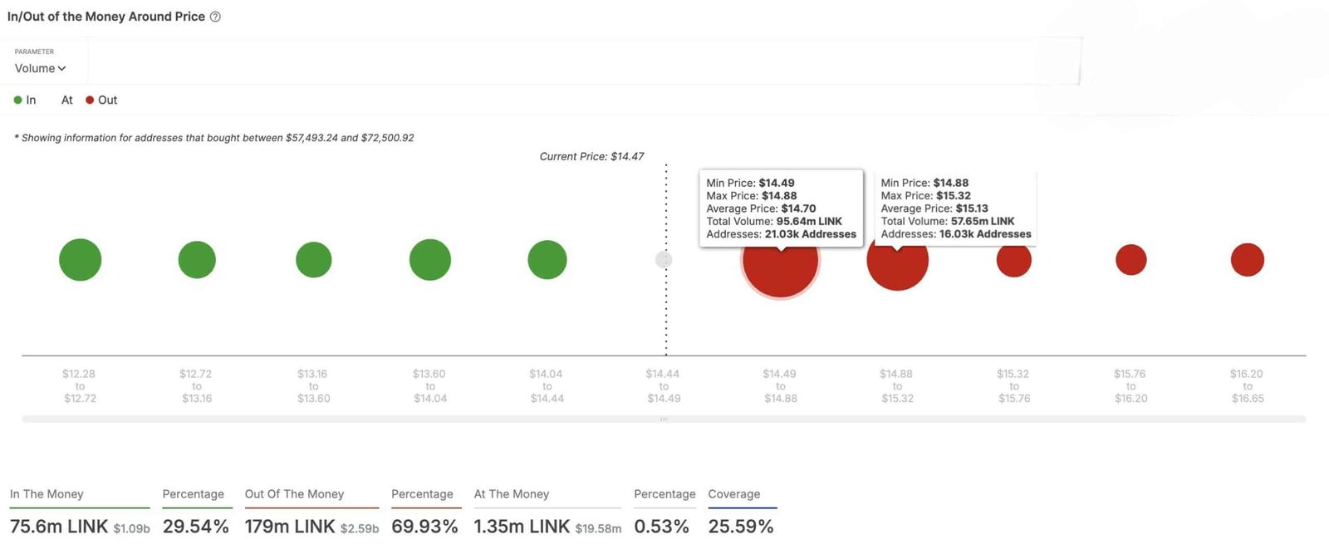1329x549 pixels.
Task: Click the green bubble for $13.16 to $13.60
Action: [x=314, y=260]
